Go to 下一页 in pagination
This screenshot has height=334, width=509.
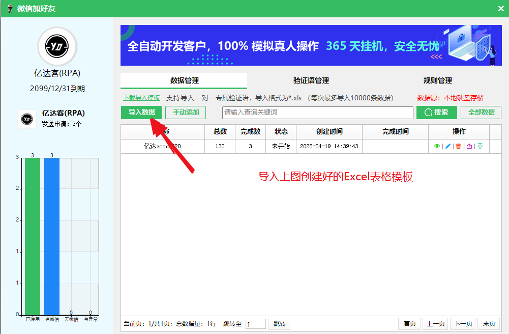(x=463, y=324)
